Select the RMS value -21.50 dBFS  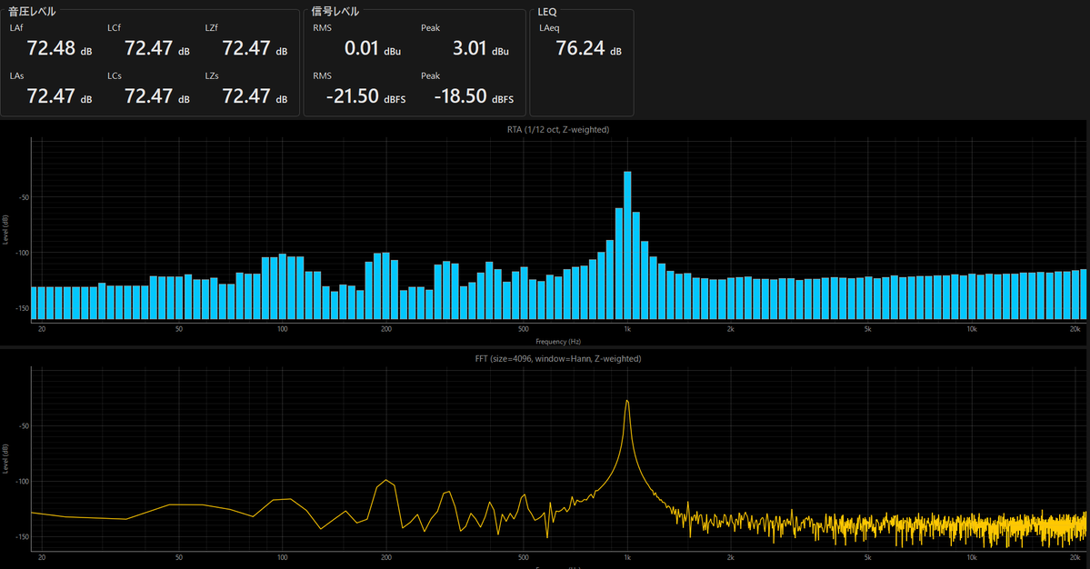coord(365,95)
